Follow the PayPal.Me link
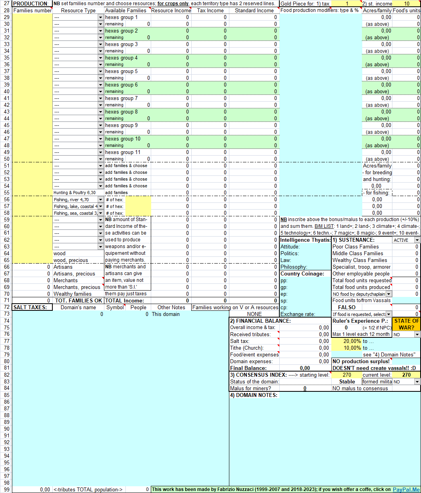 pyautogui.click(x=406, y=489)
